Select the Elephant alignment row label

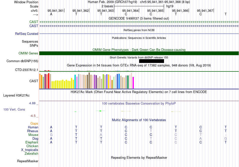click(32, 142)
